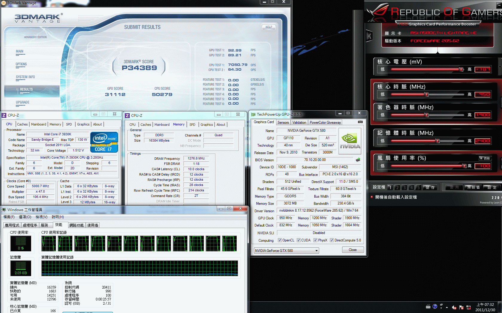Viewport: 502px width, 313px height.
Task: Click the fan usage slider handle
Action: 464,166
